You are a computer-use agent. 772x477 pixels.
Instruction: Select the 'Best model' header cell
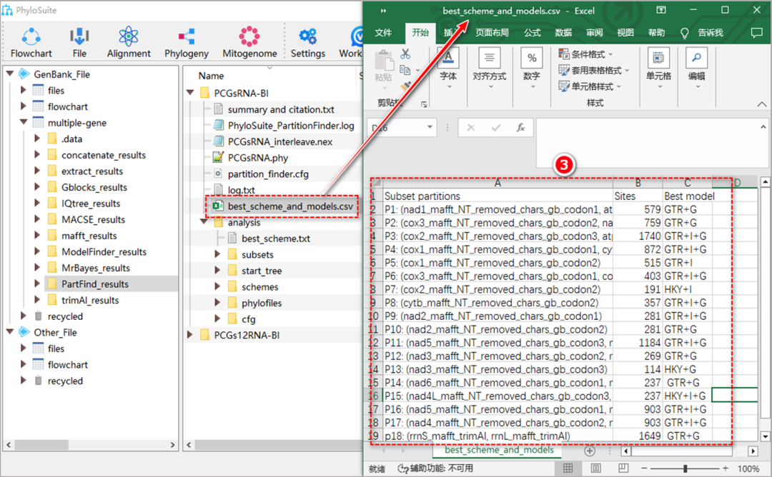click(687, 196)
